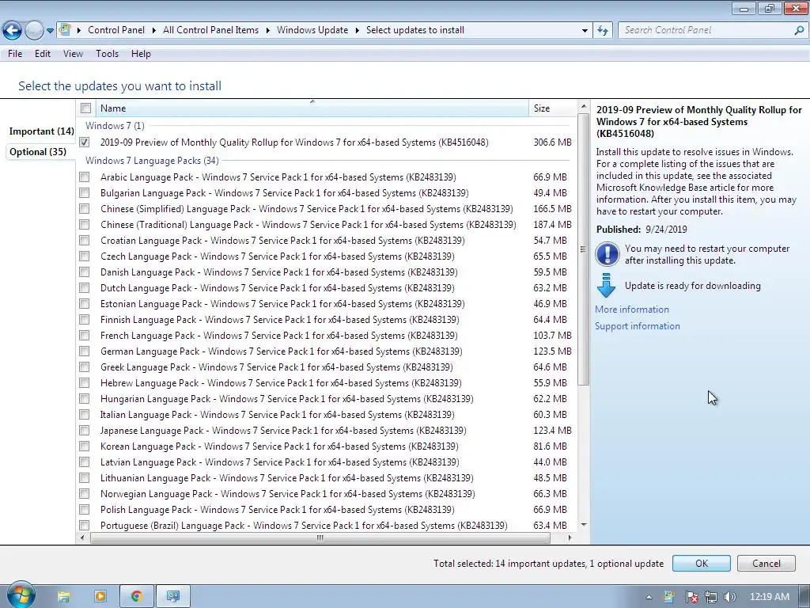Click the vertical scrollbar thumb
Viewport: 810px width, 608px height.
coord(583,249)
